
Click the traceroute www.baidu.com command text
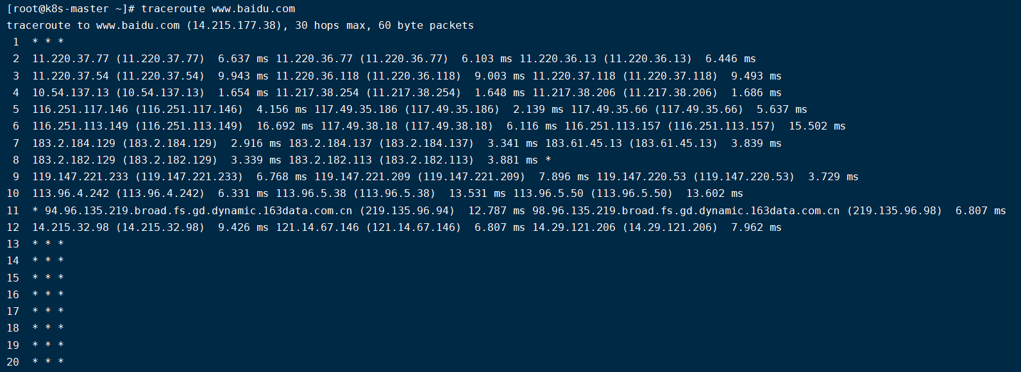coord(218,9)
